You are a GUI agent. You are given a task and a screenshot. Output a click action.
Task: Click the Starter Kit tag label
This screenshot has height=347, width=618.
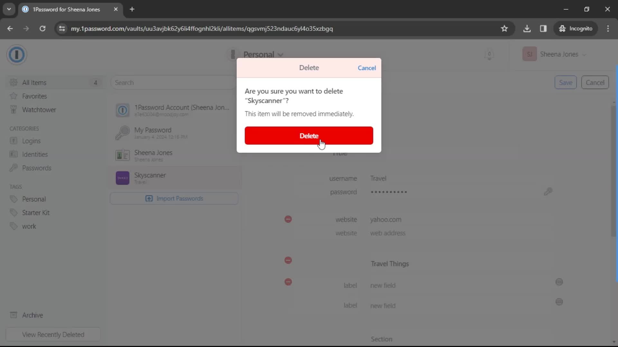pyautogui.click(x=36, y=213)
